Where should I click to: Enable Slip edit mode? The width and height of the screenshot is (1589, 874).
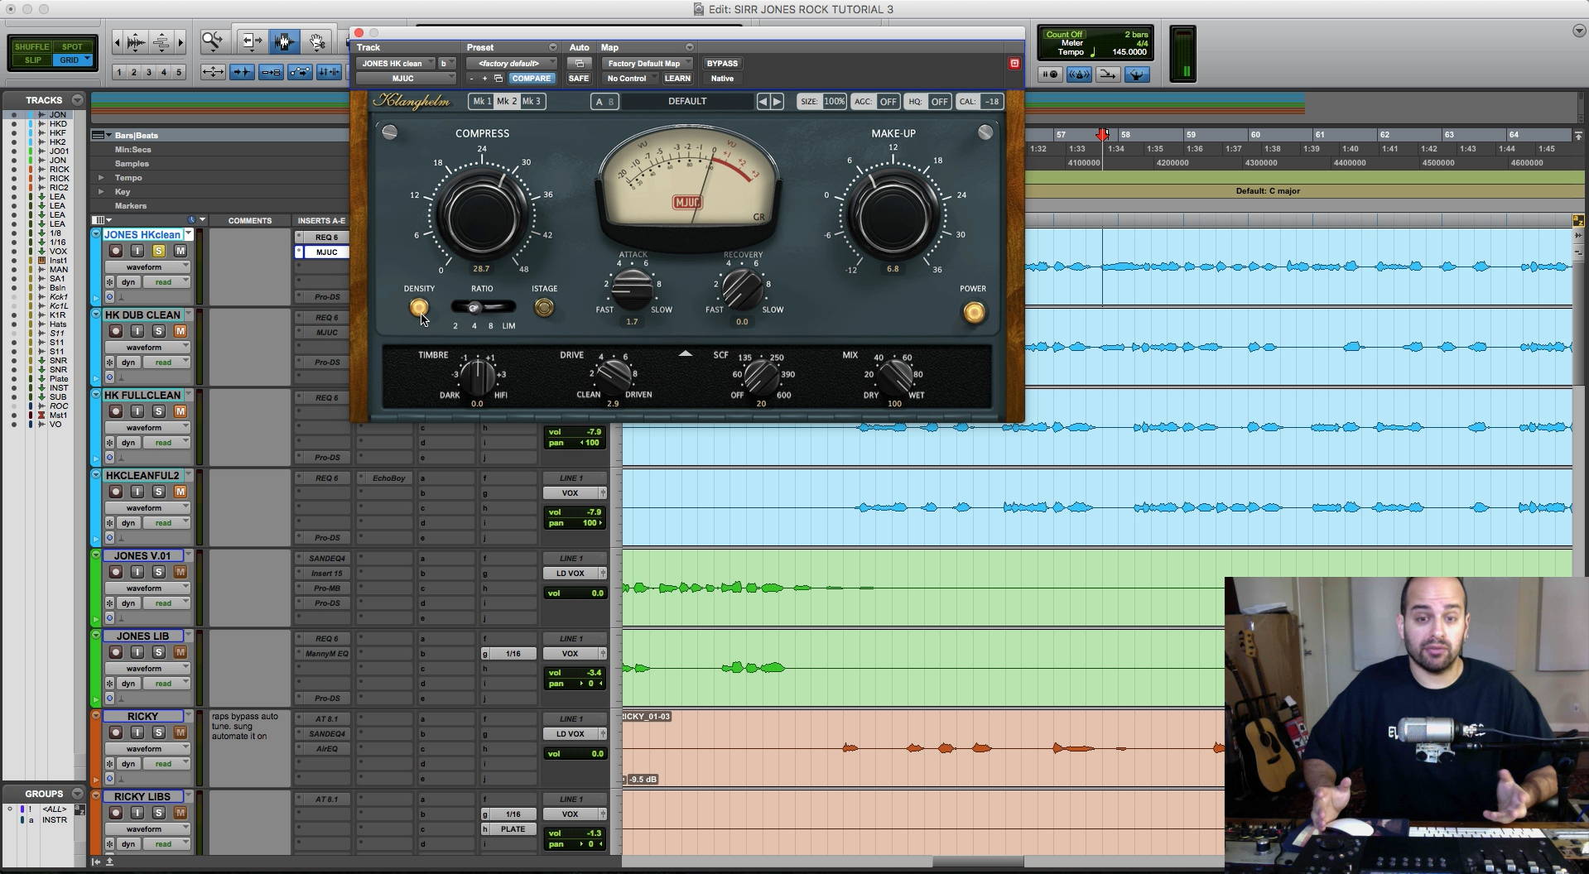click(32, 60)
